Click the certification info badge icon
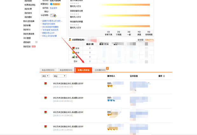The height and width of the screenshot is (135, 197). click(x=53, y=15)
